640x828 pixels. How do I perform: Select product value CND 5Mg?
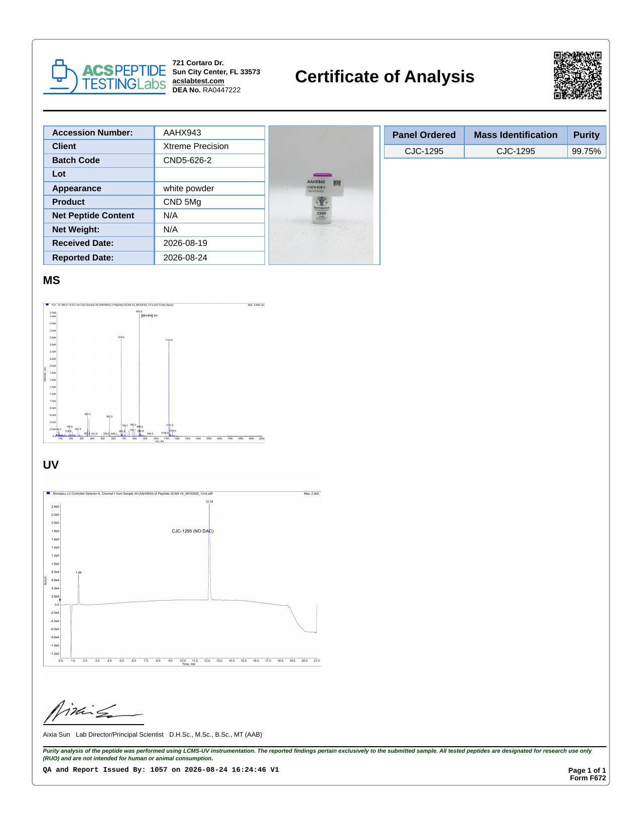pos(182,202)
